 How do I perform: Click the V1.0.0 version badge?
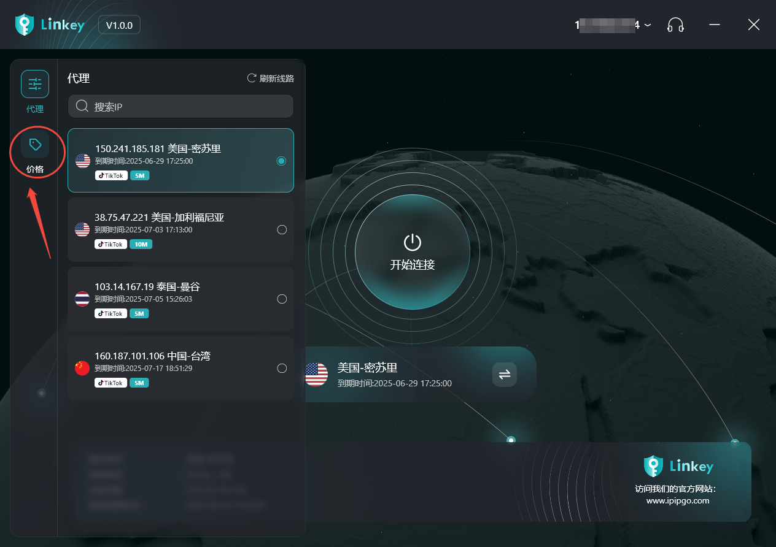click(119, 25)
